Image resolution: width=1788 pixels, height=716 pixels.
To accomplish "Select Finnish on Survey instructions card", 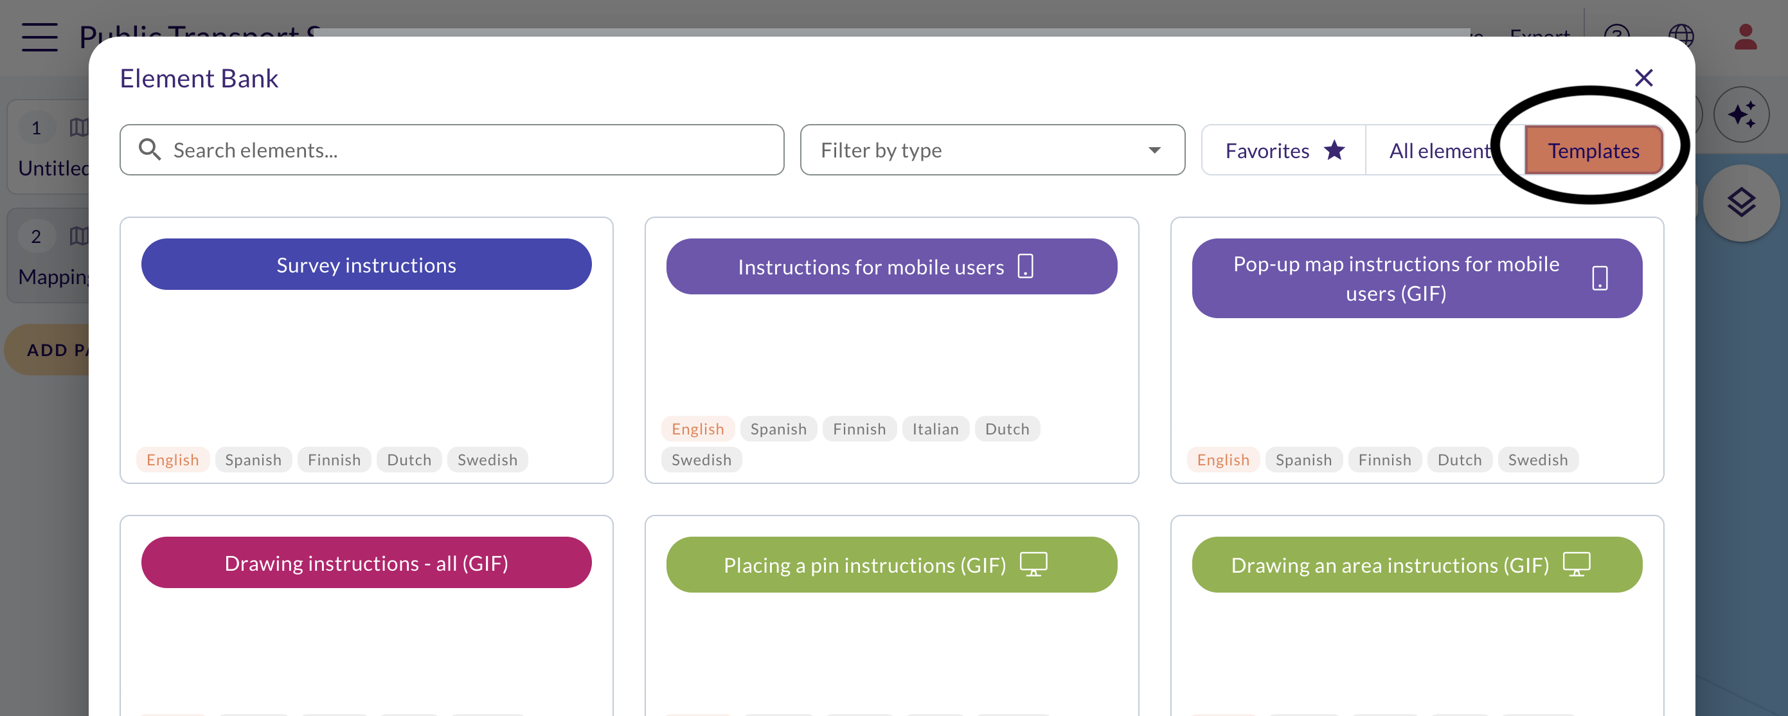I will click(x=334, y=460).
